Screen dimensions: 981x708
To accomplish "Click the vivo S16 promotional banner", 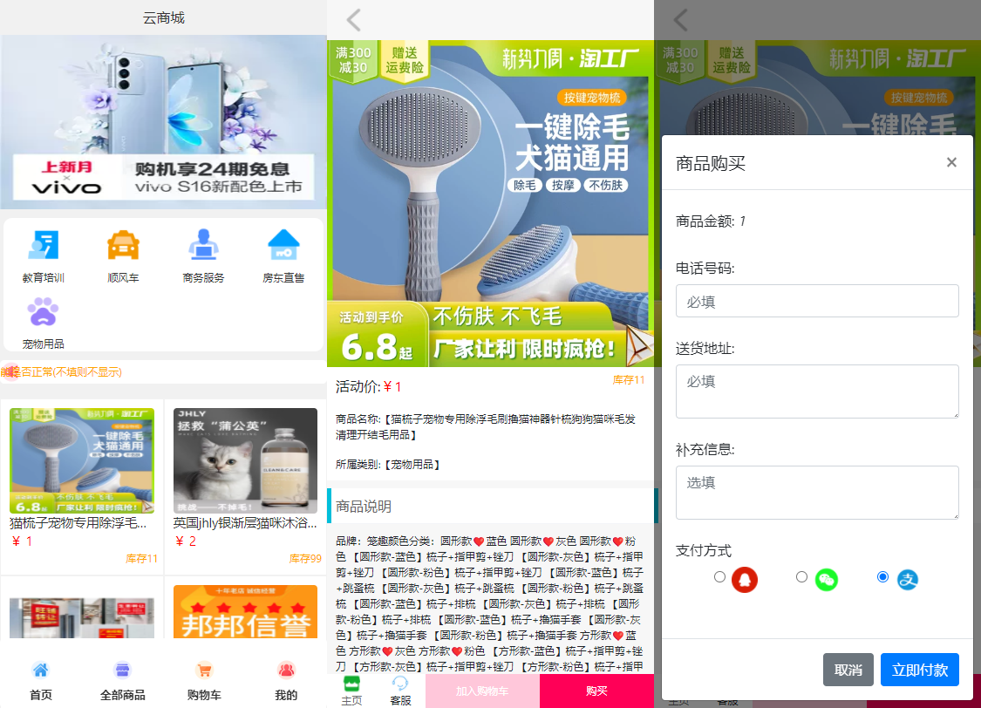I will (163, 121).
